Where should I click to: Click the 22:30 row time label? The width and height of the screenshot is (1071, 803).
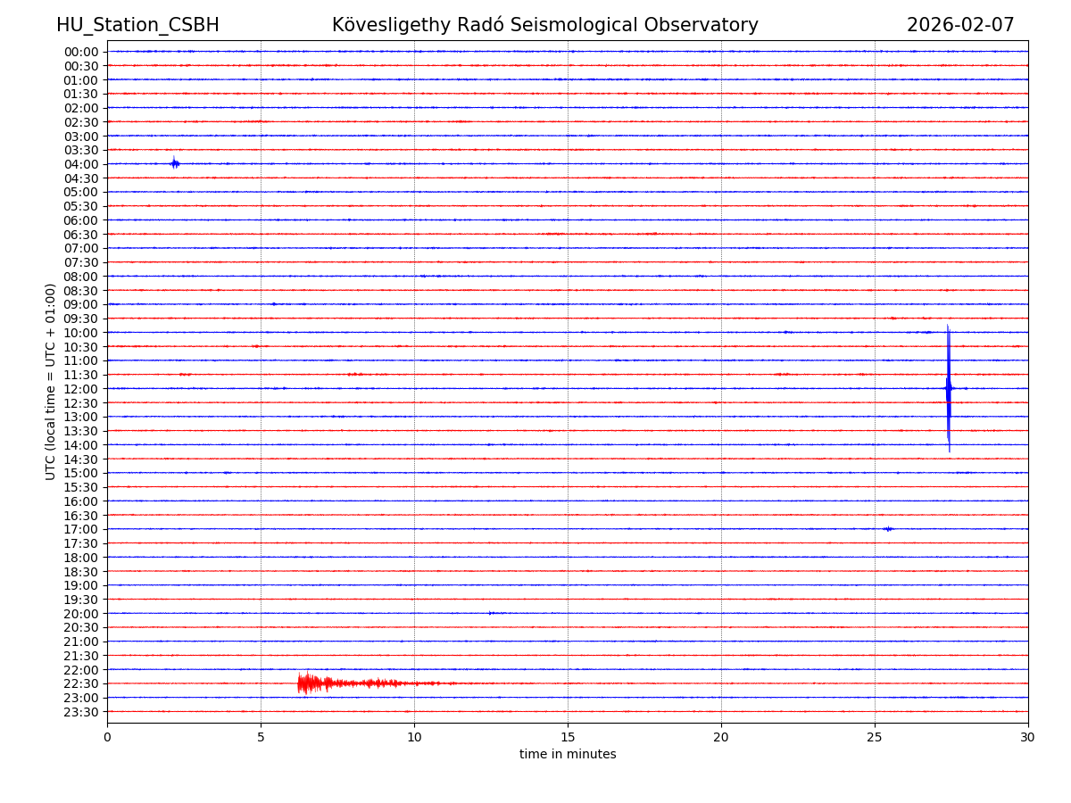(81, 684)
